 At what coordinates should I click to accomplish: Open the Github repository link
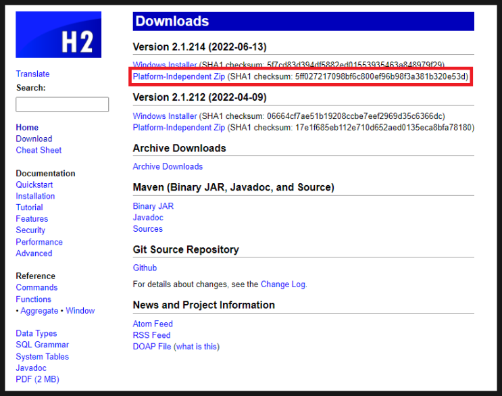pos(145,268)
